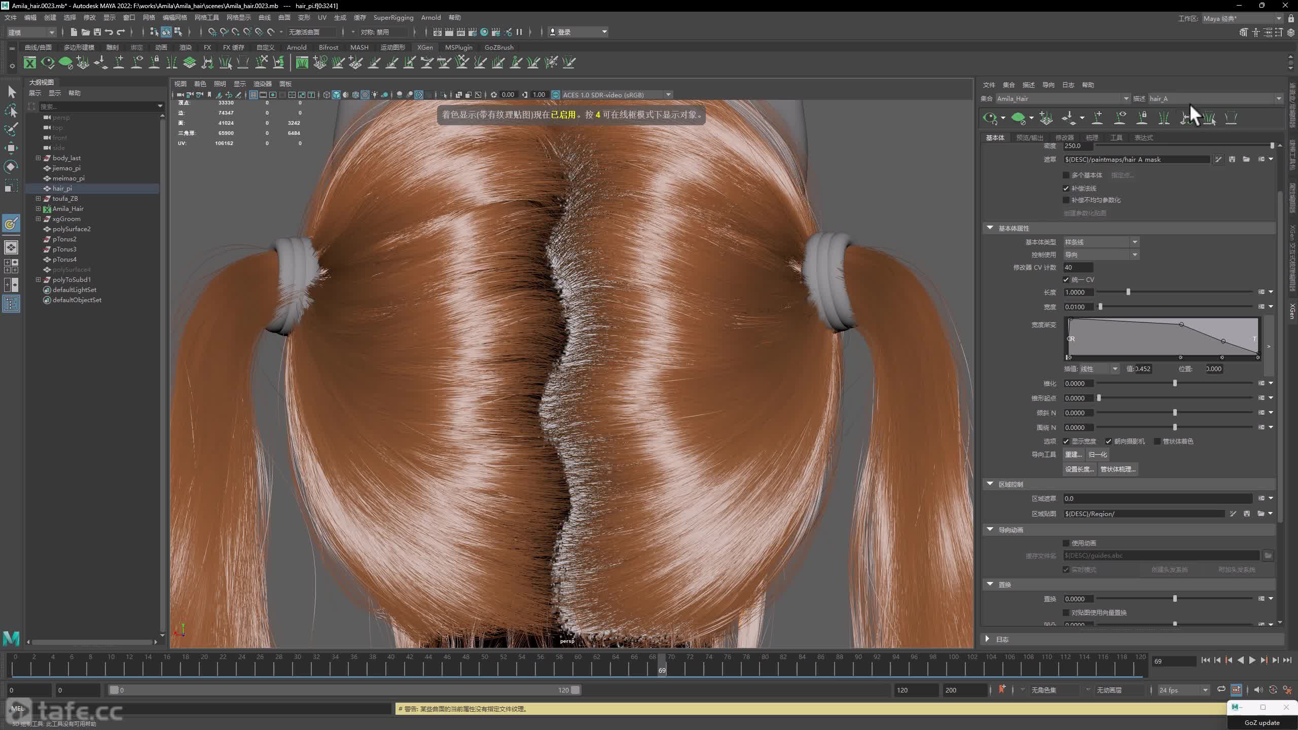1298x730 pixels.
Task: Switch to the 修改器 tab
Action: tap(1064, 137)
